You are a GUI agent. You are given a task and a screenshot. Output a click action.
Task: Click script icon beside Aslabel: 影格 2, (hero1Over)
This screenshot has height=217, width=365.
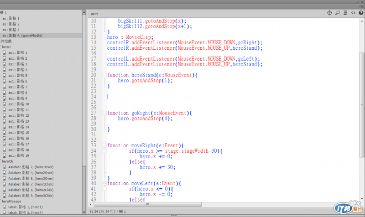pyautogui.click(x=4, y=167)
